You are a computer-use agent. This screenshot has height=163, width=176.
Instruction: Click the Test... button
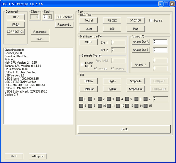40,39
